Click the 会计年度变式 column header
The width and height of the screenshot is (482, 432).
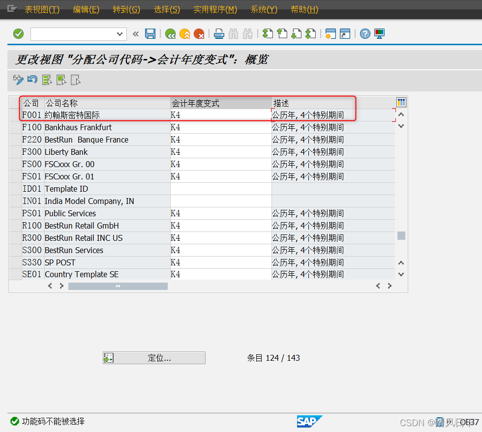[221, 103]
